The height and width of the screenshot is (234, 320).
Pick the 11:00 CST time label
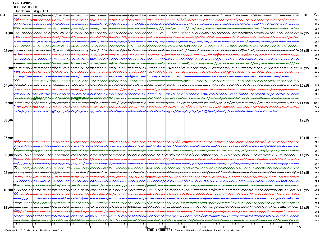[x=8, y=208]
